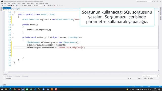Open the FILE menu

click(2, 3)
